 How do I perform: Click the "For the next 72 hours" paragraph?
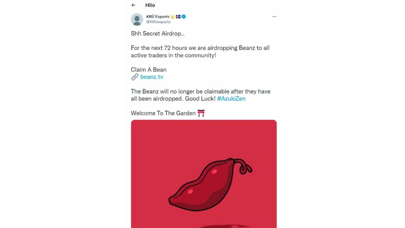click(200, 51)
